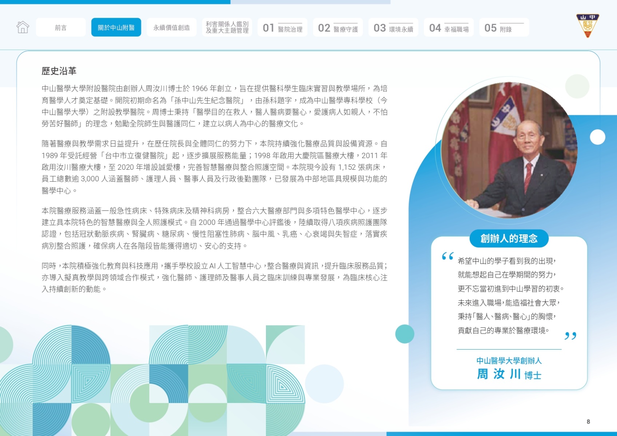Select the founder's circular portrait photo
This screenshot has width=617, height=436.
tap(509, 150)
